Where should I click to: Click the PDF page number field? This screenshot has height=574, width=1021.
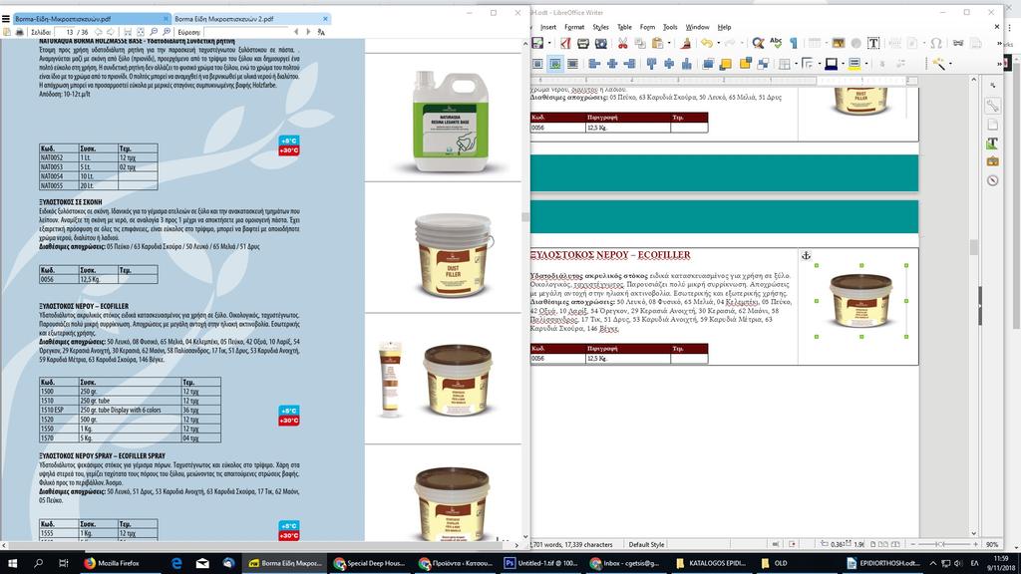coord(67,31)
